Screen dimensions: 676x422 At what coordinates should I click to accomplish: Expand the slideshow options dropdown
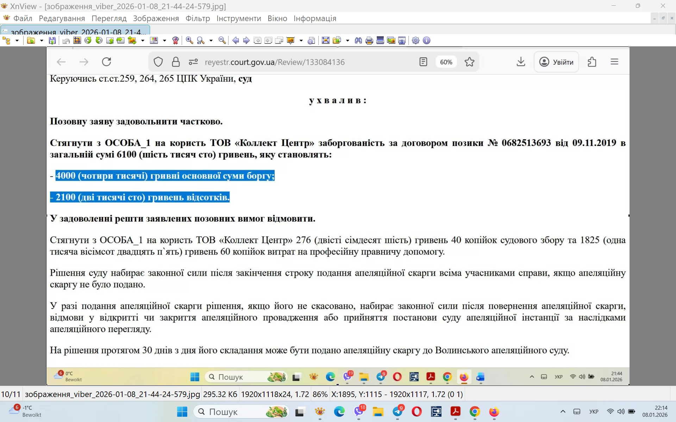click(301, 40)
